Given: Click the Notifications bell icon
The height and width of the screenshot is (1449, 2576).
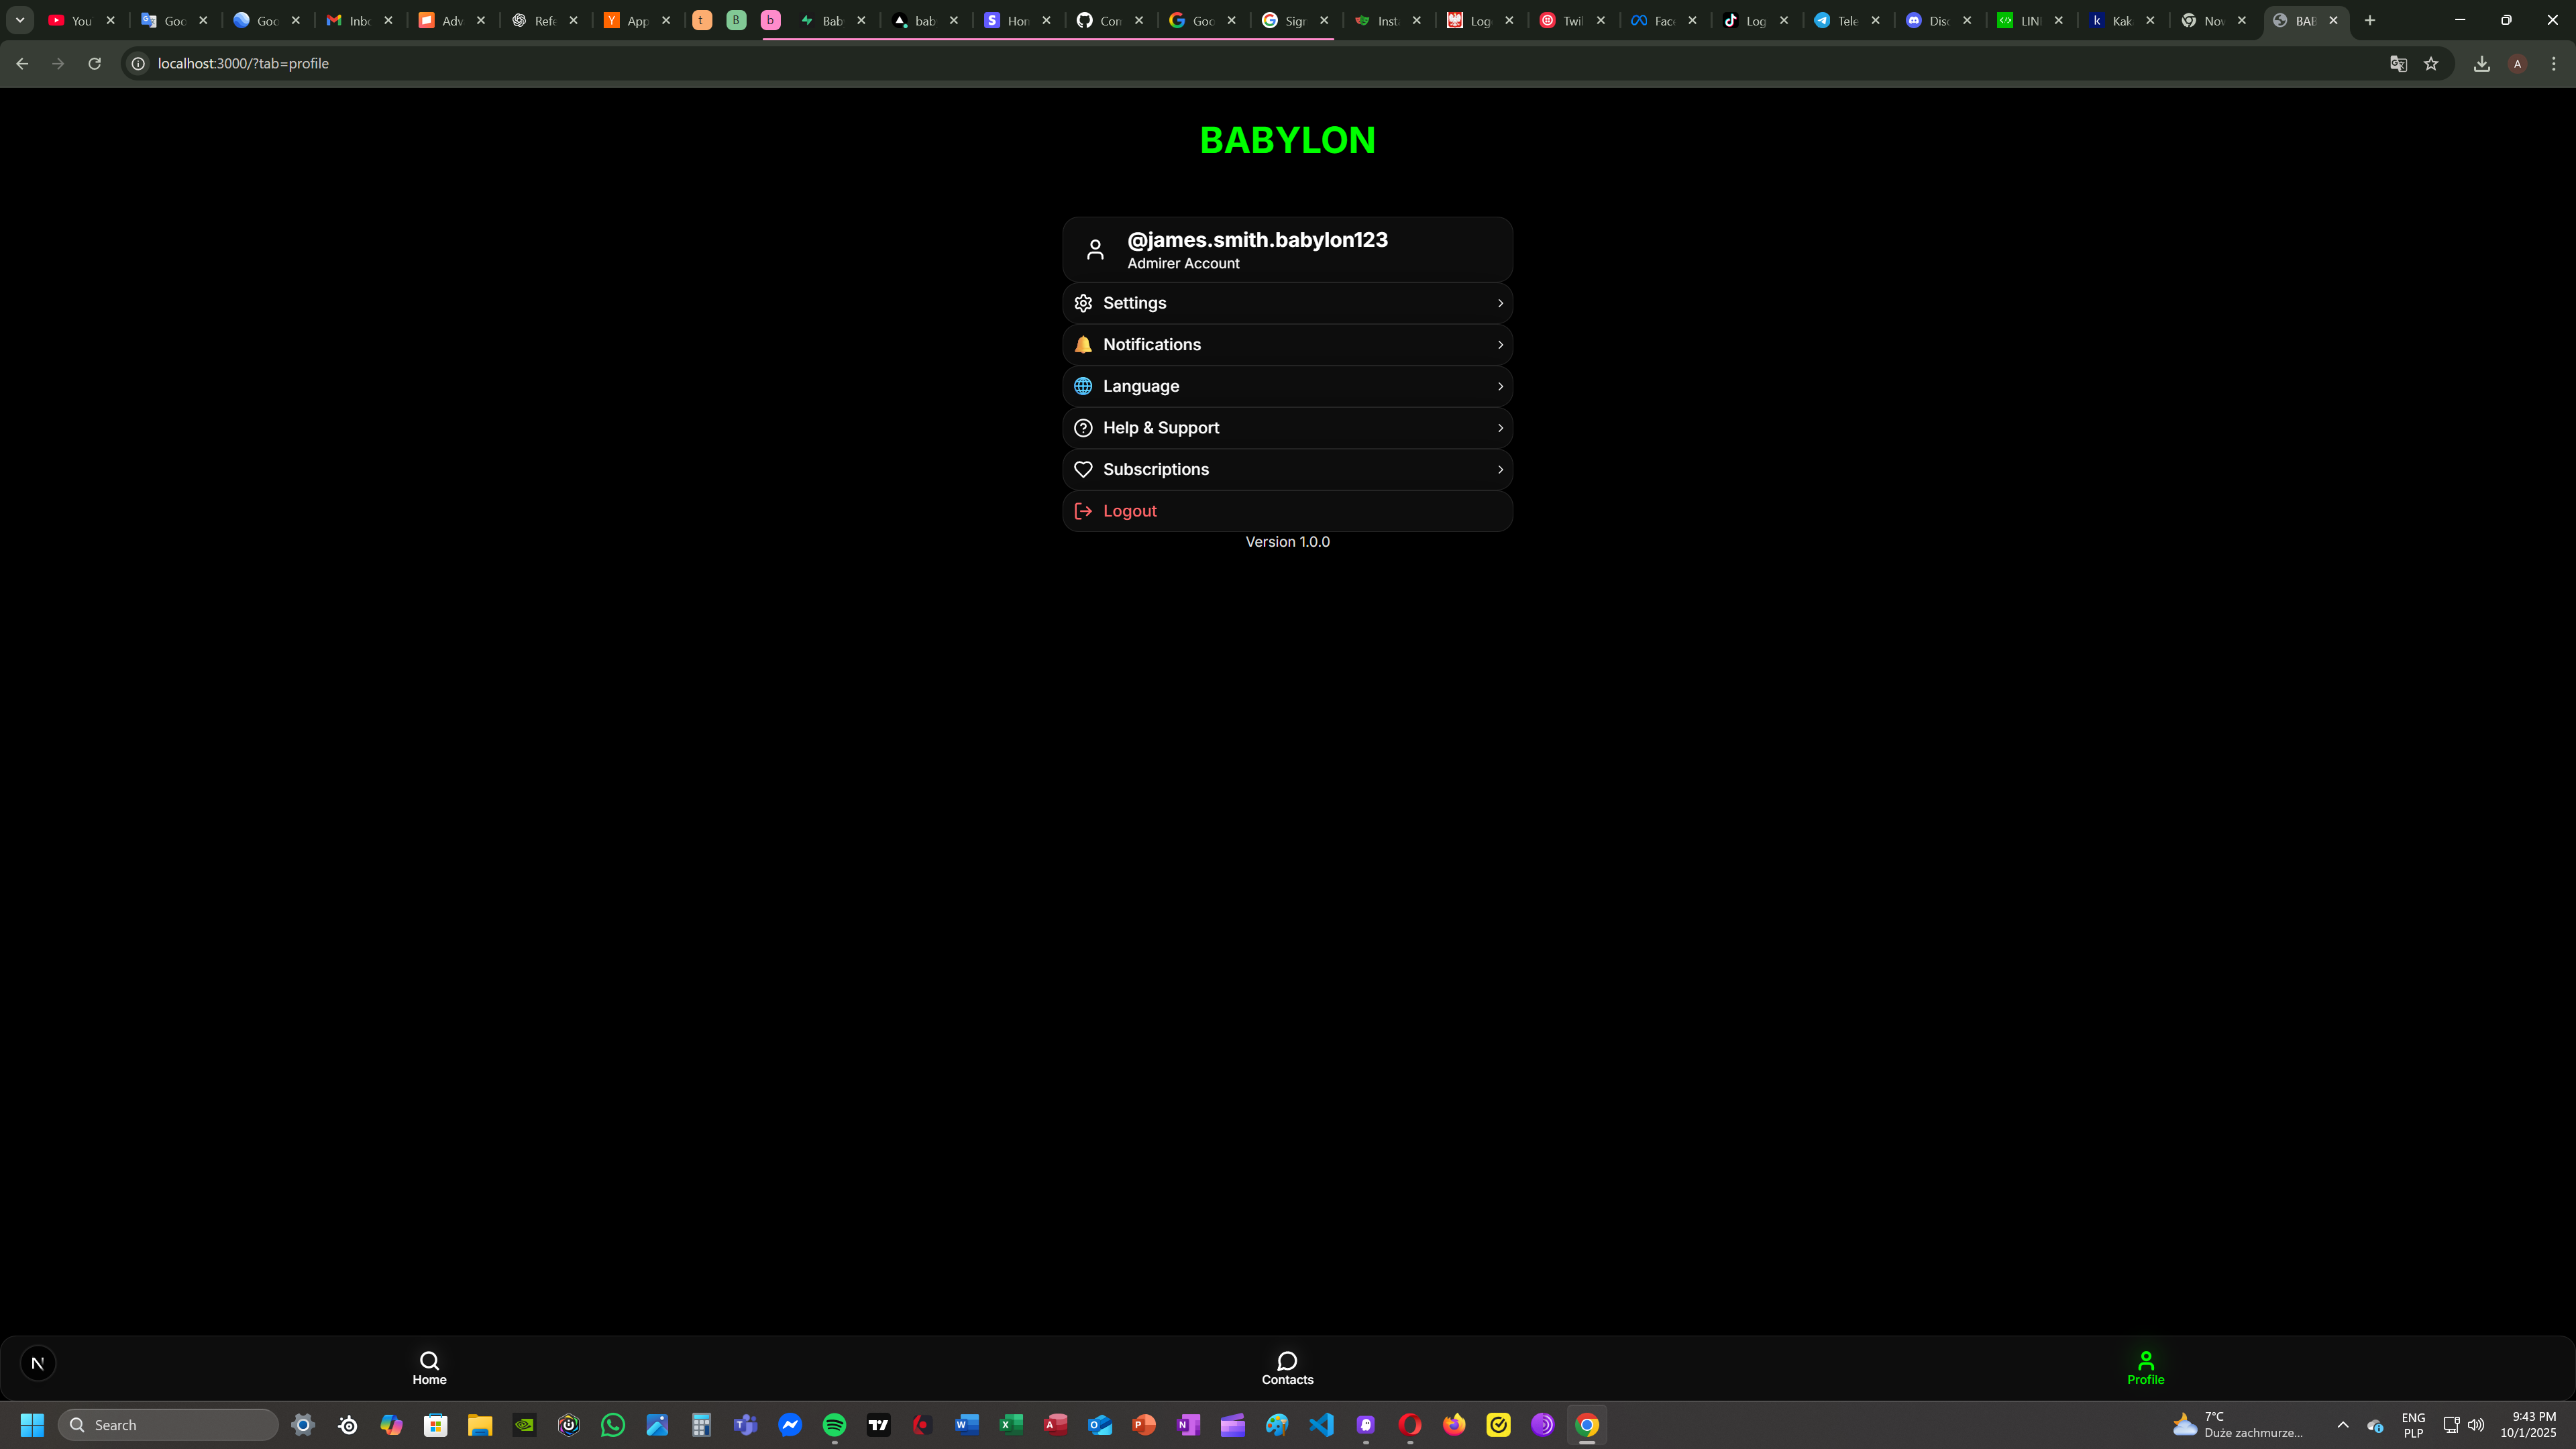Looking at the screenshot, I should (x=1083, y=345).
